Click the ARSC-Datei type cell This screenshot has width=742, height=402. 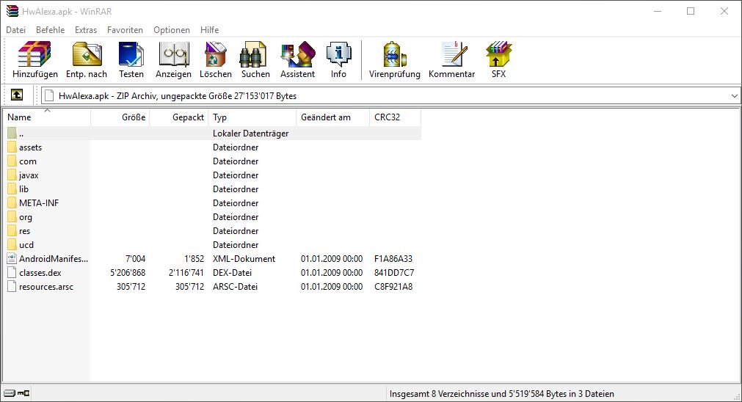pos(235,287)
